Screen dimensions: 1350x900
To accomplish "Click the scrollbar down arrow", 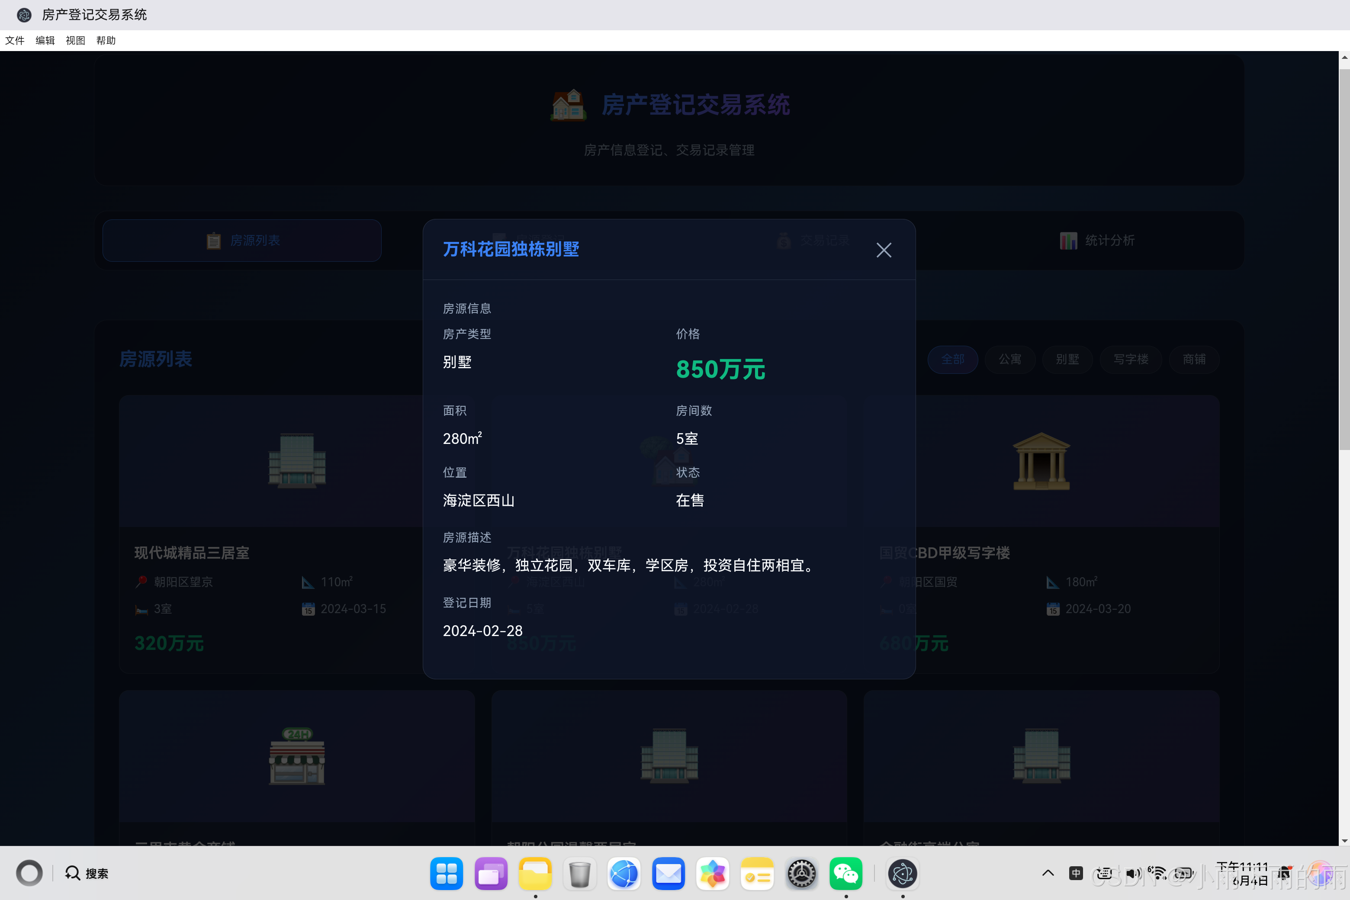I will coord(1344,841).
